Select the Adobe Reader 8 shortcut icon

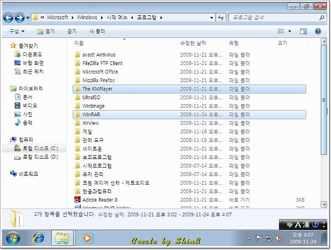coord(77,199)
